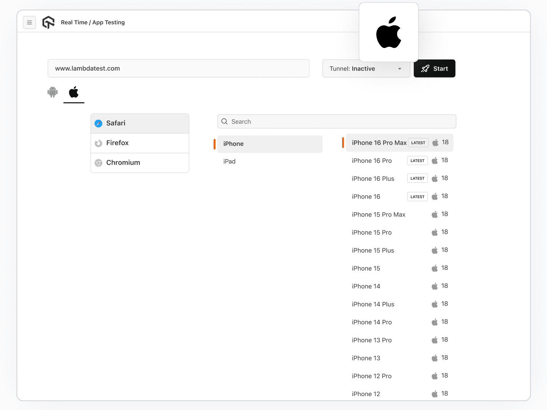Viewport: 547px width, 410px height.
Task: Select the Safari browser icon
Action: tap(98, 123)
